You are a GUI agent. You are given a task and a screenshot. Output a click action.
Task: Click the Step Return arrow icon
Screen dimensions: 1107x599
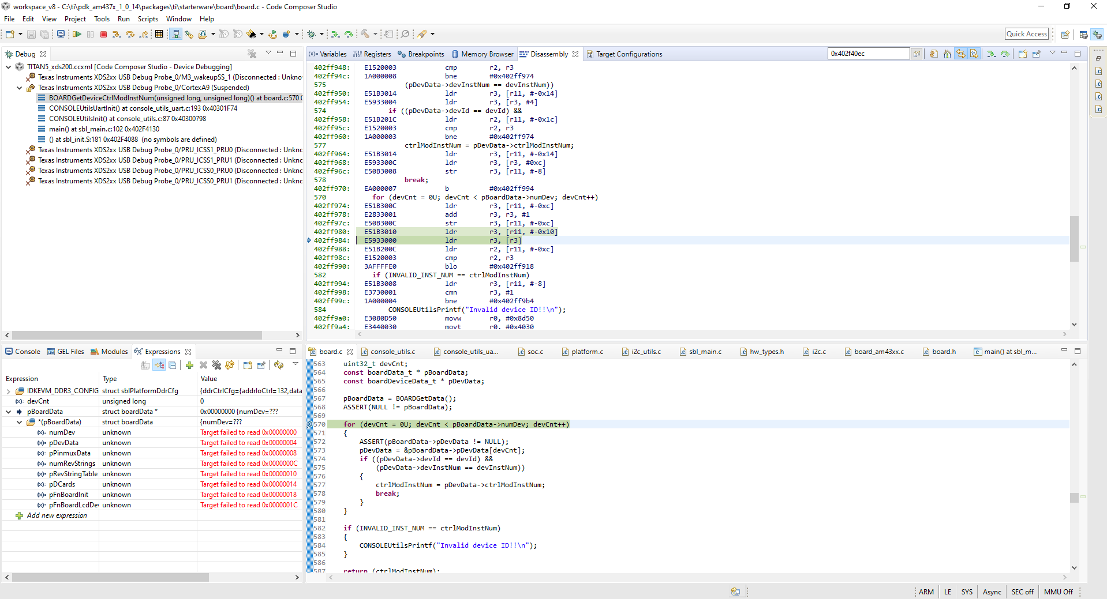144,35
